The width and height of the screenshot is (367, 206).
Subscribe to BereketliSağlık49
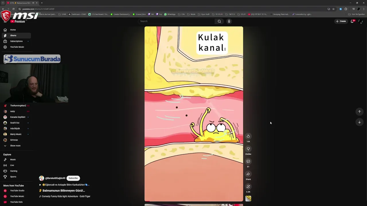pos(73,178)
